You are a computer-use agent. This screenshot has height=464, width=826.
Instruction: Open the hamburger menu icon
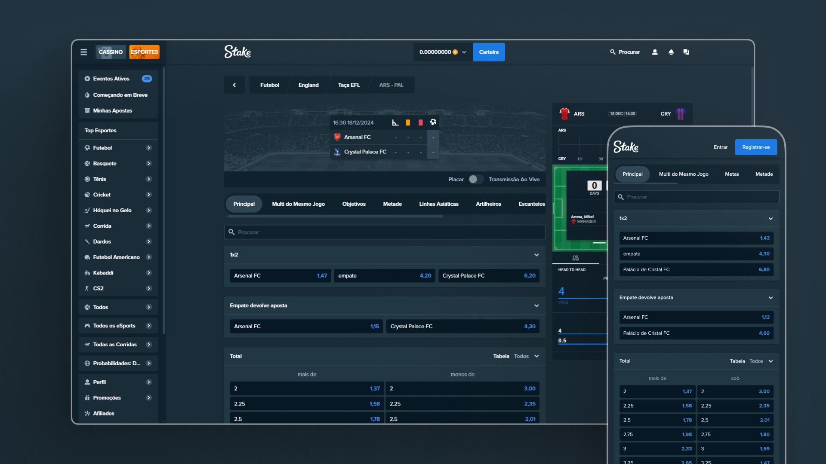coord(83,52)
